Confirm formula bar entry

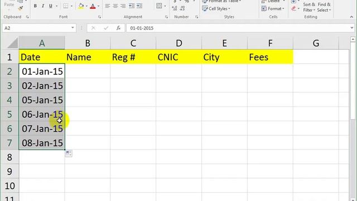coord(105,28)
